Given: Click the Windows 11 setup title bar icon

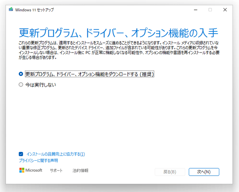Looking at the screenshot, I should click(x=11, y=9).
